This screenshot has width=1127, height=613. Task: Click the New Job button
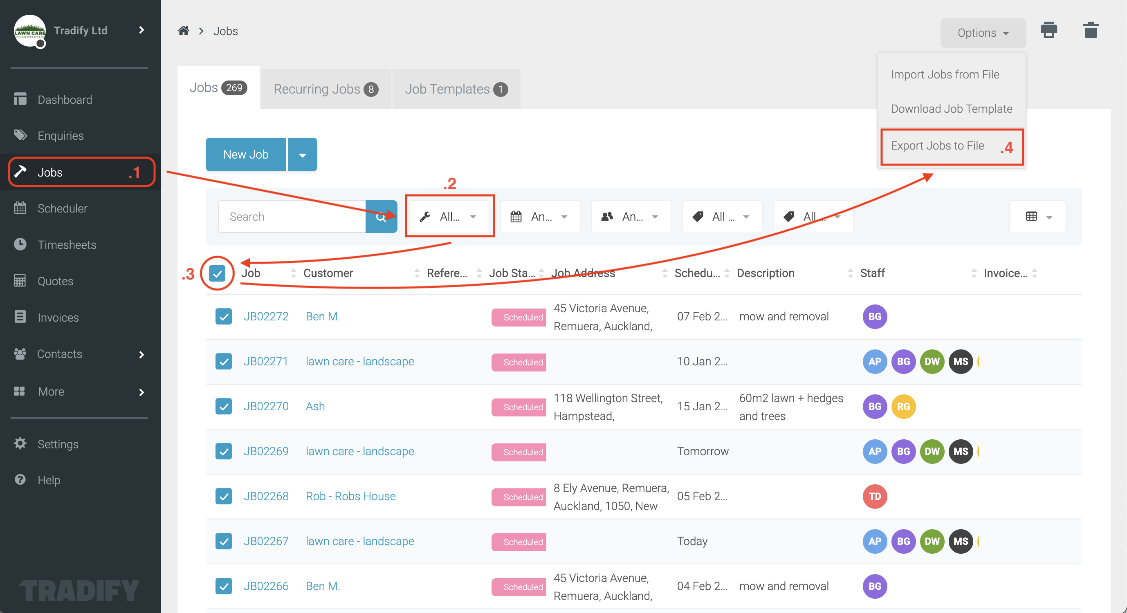245,155
